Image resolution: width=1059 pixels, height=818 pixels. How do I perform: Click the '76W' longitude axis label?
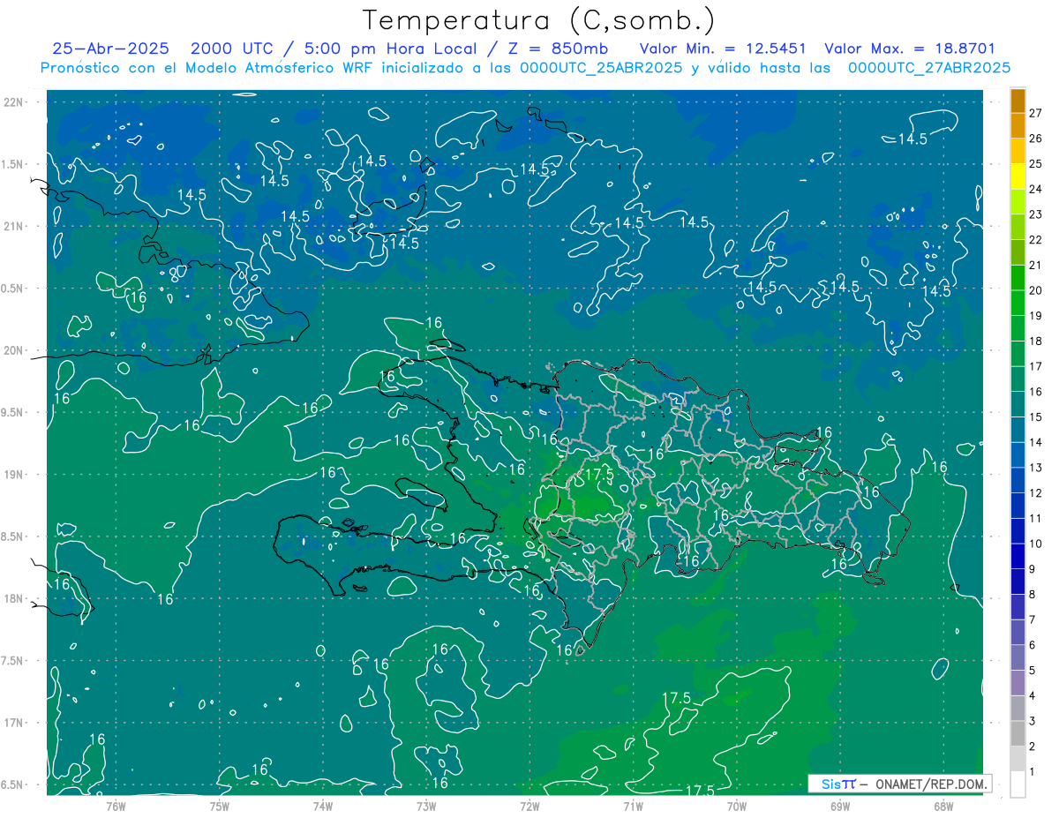point(116,806)
